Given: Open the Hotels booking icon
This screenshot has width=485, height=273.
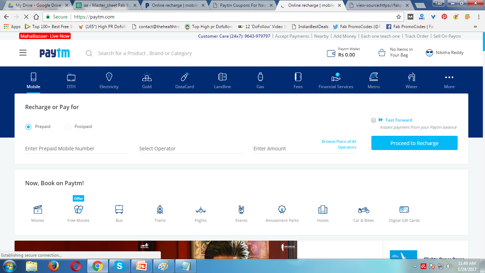Looking at the screenshot, I should point(323,209).
